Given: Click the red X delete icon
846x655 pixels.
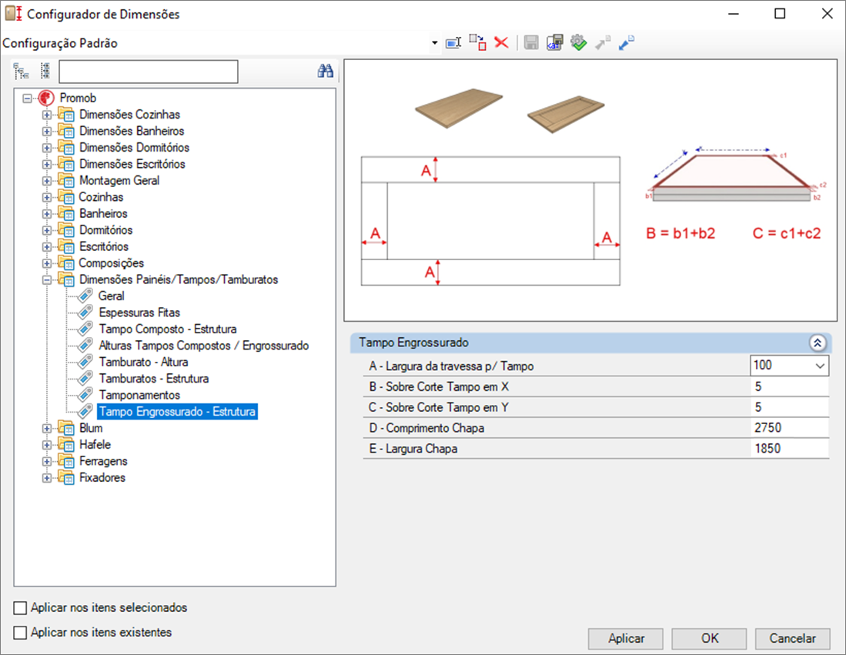Looking at the screenshot, I should 501,43.
